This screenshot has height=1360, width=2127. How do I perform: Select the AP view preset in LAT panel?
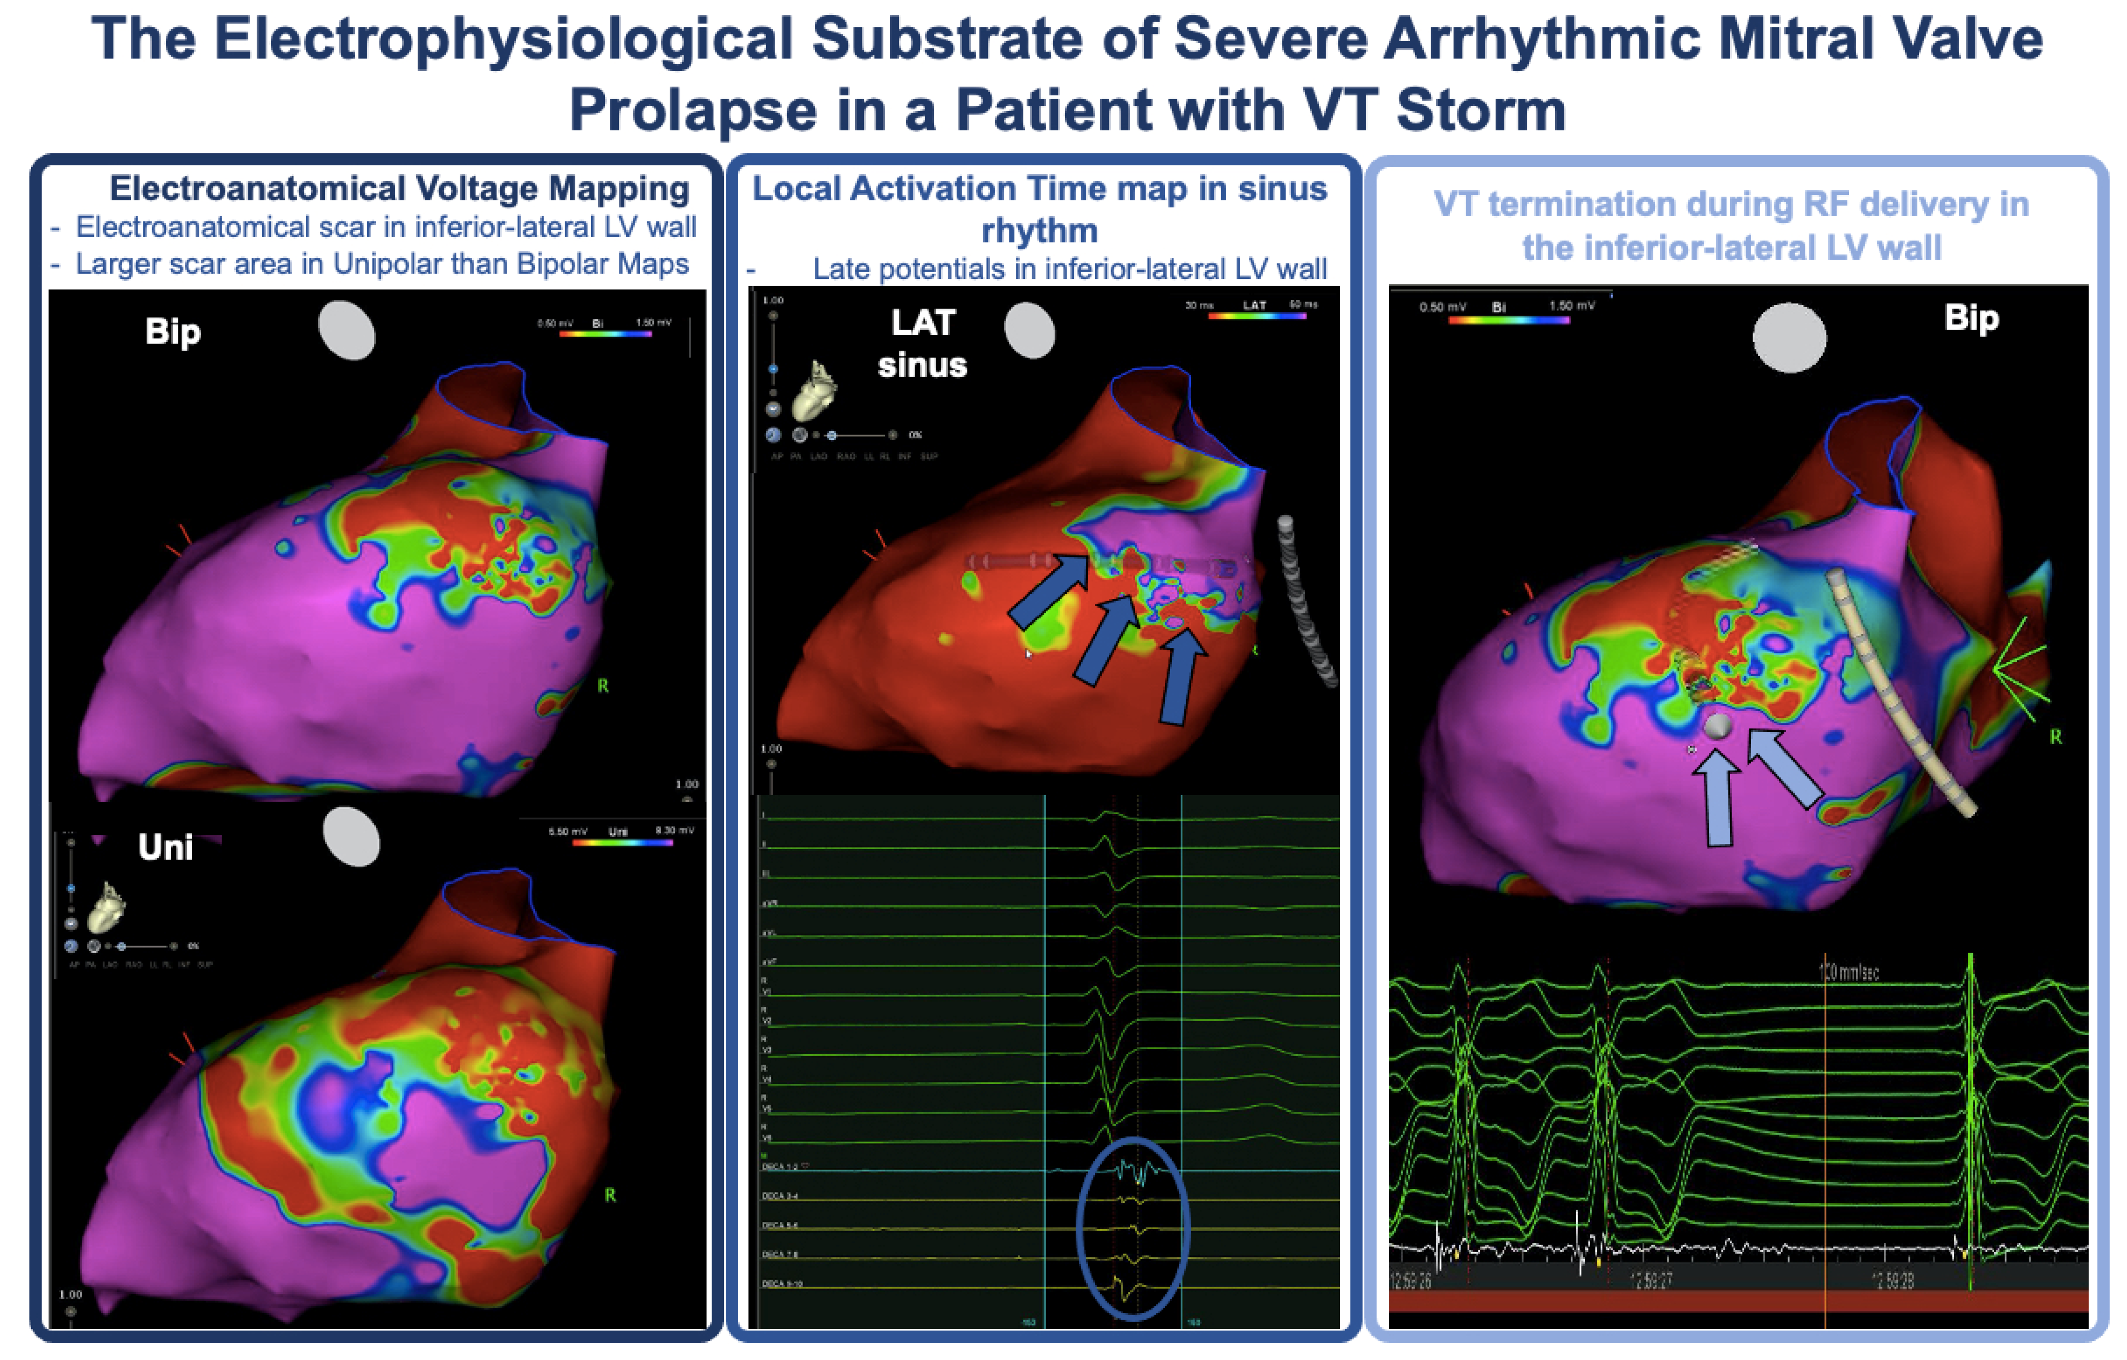click(x=777, y=457)
